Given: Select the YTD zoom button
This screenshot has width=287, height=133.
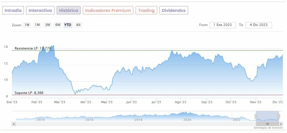Looking at the screenshot, I should click(x=68, y=25).
